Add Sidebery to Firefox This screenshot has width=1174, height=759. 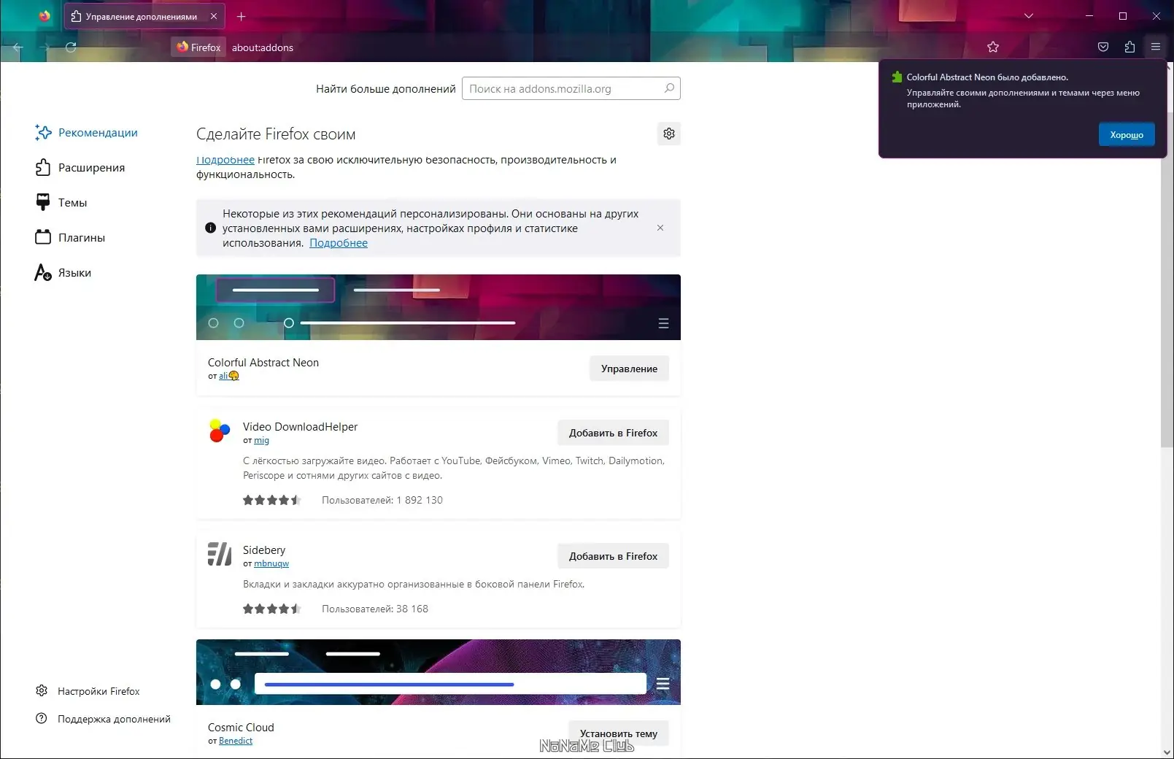coord(613,556)
